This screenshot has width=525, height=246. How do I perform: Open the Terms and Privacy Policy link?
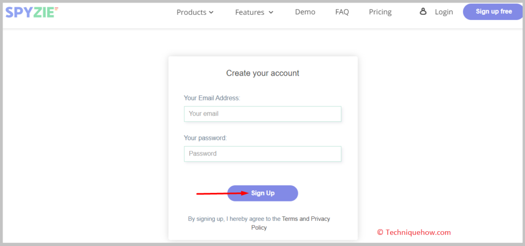pyautogui.click(x=290, y=223)
